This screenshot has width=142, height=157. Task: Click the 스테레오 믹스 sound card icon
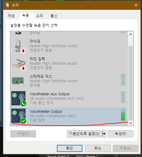pos(18,81)
